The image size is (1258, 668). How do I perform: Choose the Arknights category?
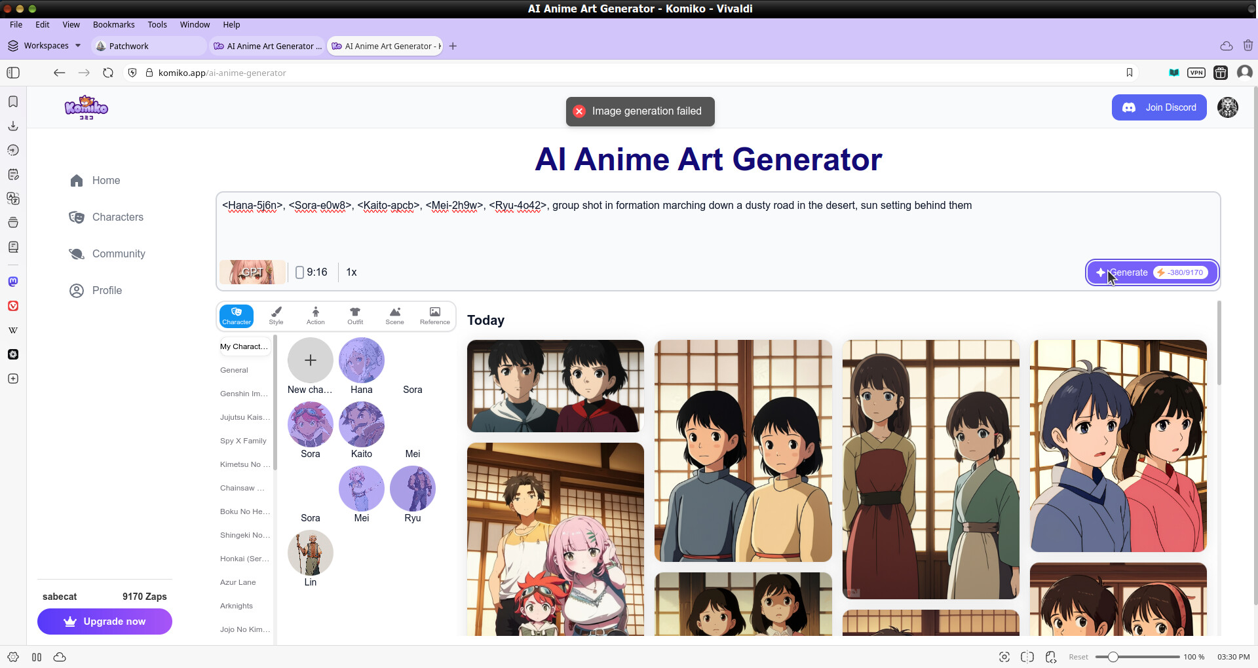pos(237,606)
